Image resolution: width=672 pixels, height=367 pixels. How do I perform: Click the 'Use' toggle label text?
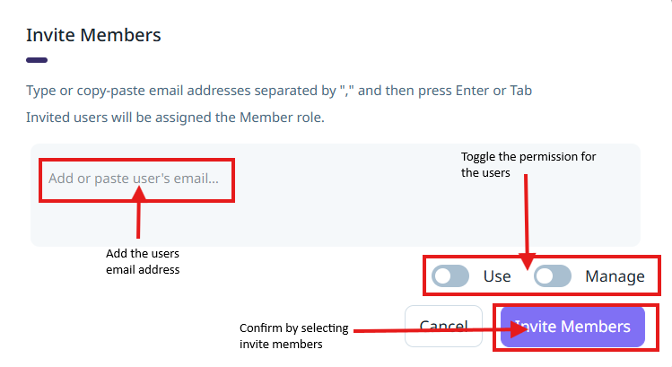click(x=497, y=276)
